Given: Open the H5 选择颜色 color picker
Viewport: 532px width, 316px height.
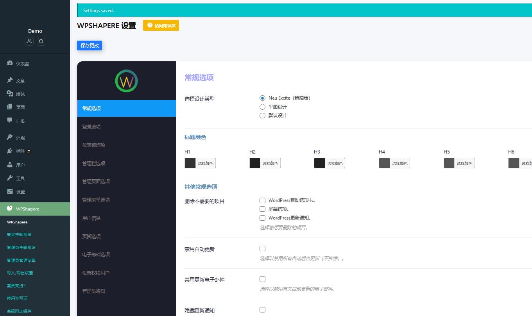Looking at the screenshot, I should 464,163.
